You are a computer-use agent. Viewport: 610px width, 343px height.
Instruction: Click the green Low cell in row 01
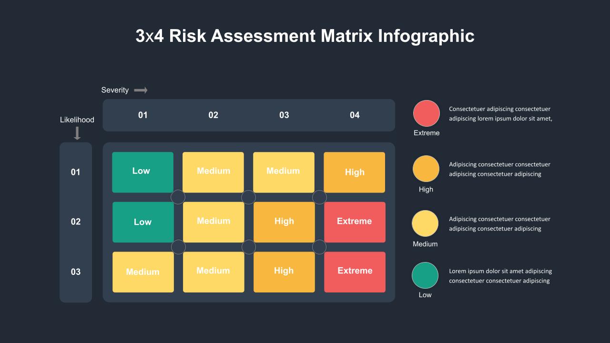pos(142,171)
